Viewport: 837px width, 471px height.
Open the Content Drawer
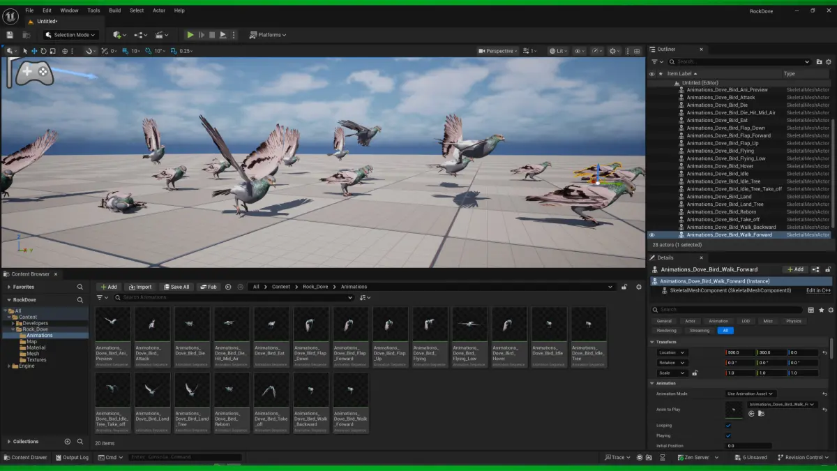25,458
